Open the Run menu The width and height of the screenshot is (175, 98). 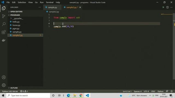click(42, 2)
